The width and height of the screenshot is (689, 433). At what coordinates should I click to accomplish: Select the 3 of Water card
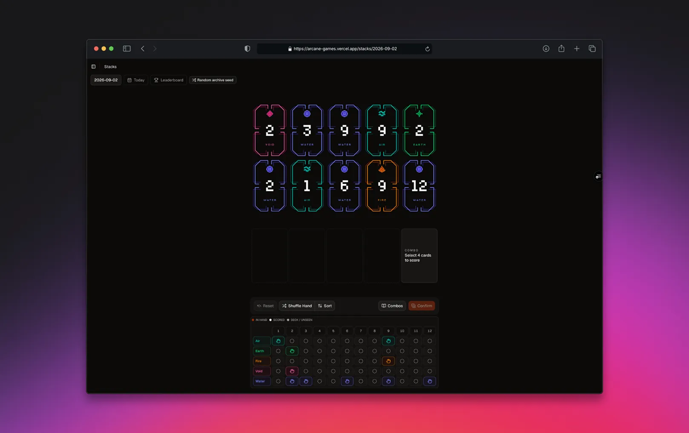[x=307, y=130]
